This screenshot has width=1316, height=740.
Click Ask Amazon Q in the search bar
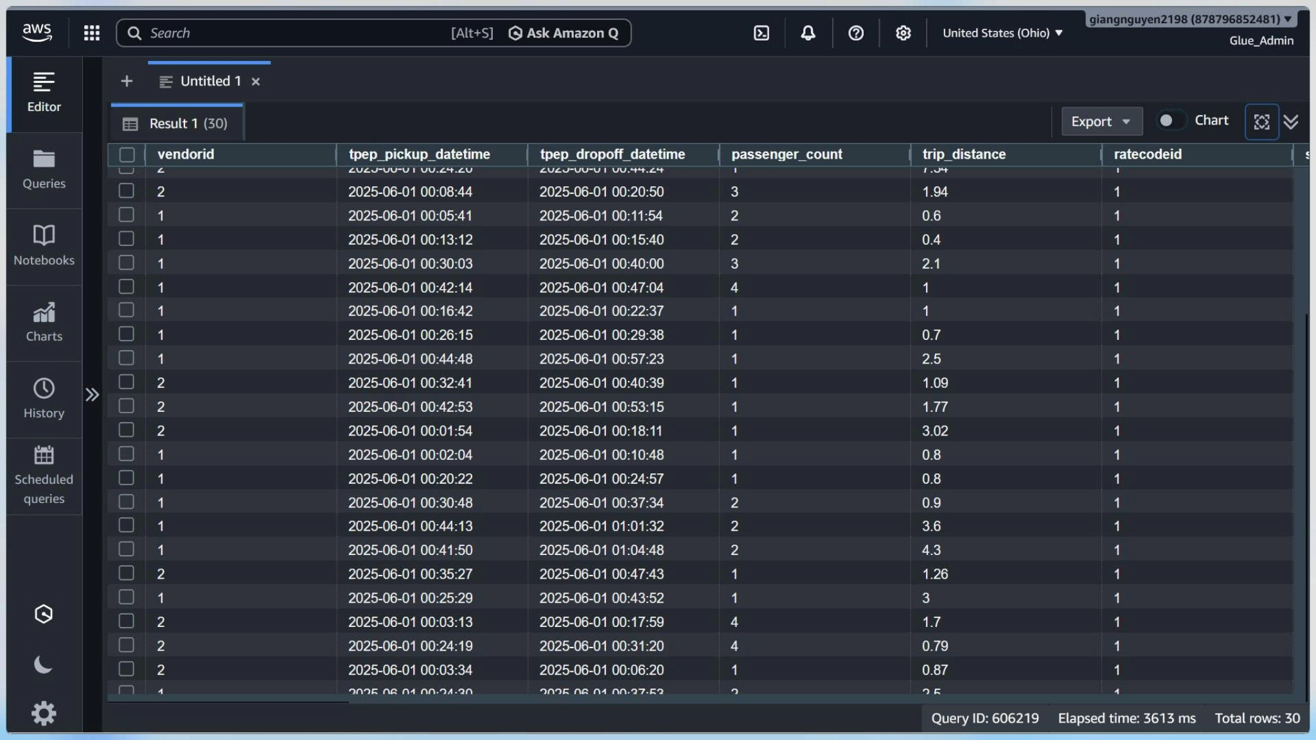click(563, 33)
